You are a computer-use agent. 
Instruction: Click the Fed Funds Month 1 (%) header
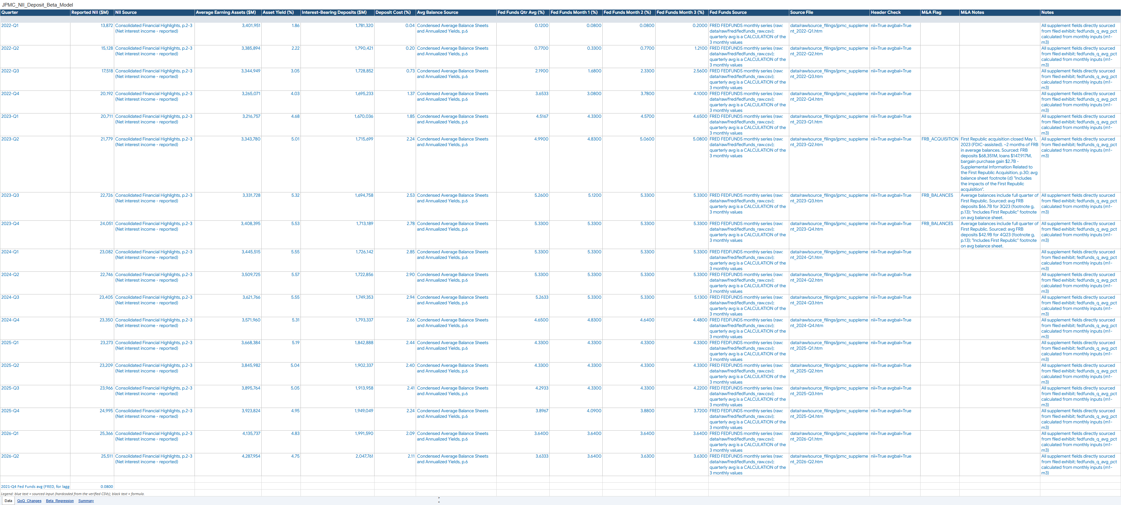click(x=576, y=13)
